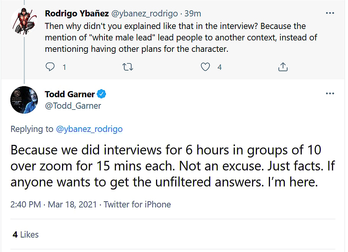Click the @ybanez_rodrigo handle beside the name
The height and width of the screenshot is (252, 348).
coord(144,14)
